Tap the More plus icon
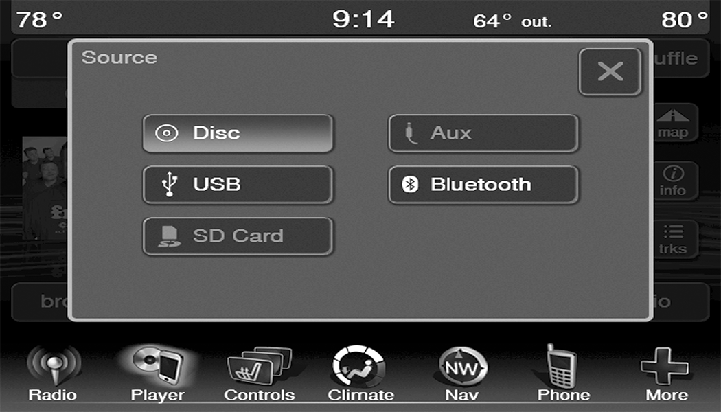Screen dimensions: 721x412 [x=666, y=374]
